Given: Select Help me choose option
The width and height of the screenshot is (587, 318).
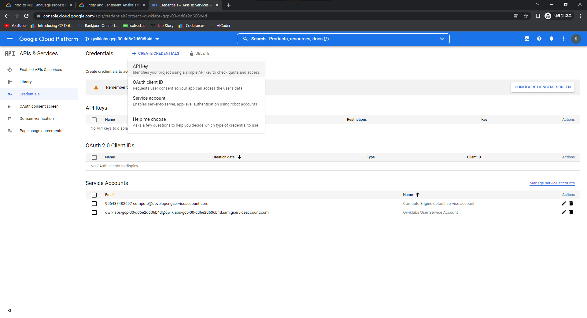Looking at the screenshot, I should click(x=196, y=122).
